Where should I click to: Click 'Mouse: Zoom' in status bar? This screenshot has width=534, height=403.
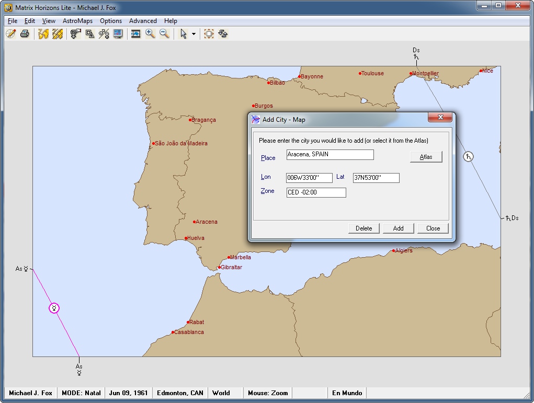click(x=268, y=393)
